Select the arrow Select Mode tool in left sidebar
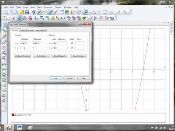Screen dimensions: 175x131 click(x=4, y=25)
